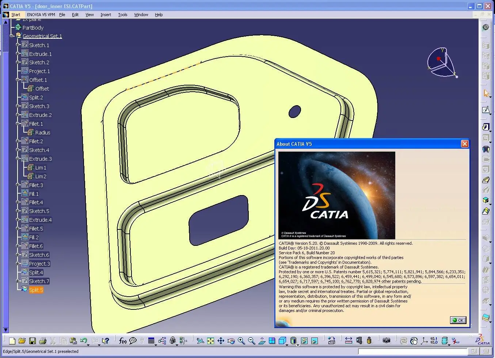Open the Design Table dropdown arrow
Viewport: 495px width, 358px height.
pyautogui.click(x=156, y=344)
